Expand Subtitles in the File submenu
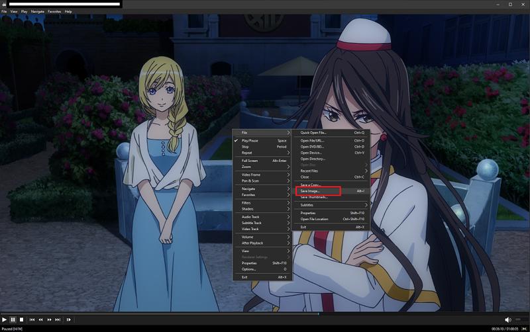The height and width of the screenshot is (332, 530). point(331,205)
